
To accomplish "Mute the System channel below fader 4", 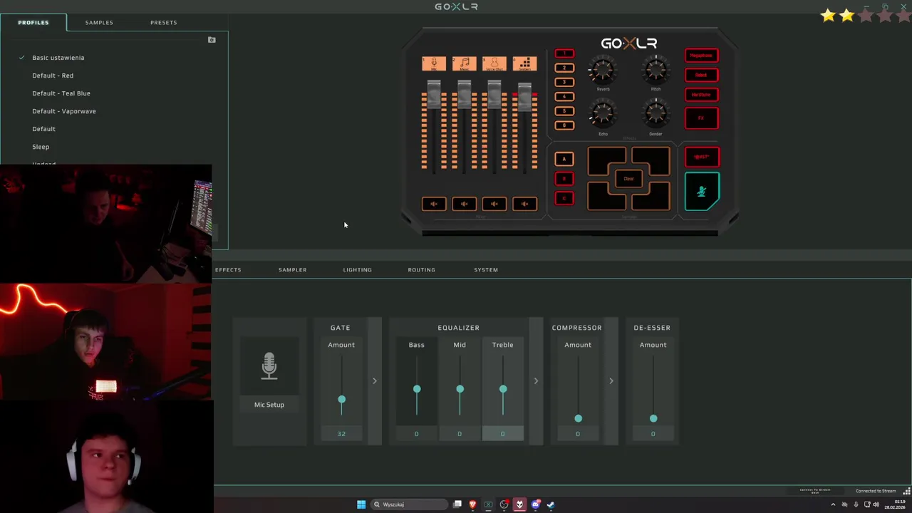I will 524,204.
